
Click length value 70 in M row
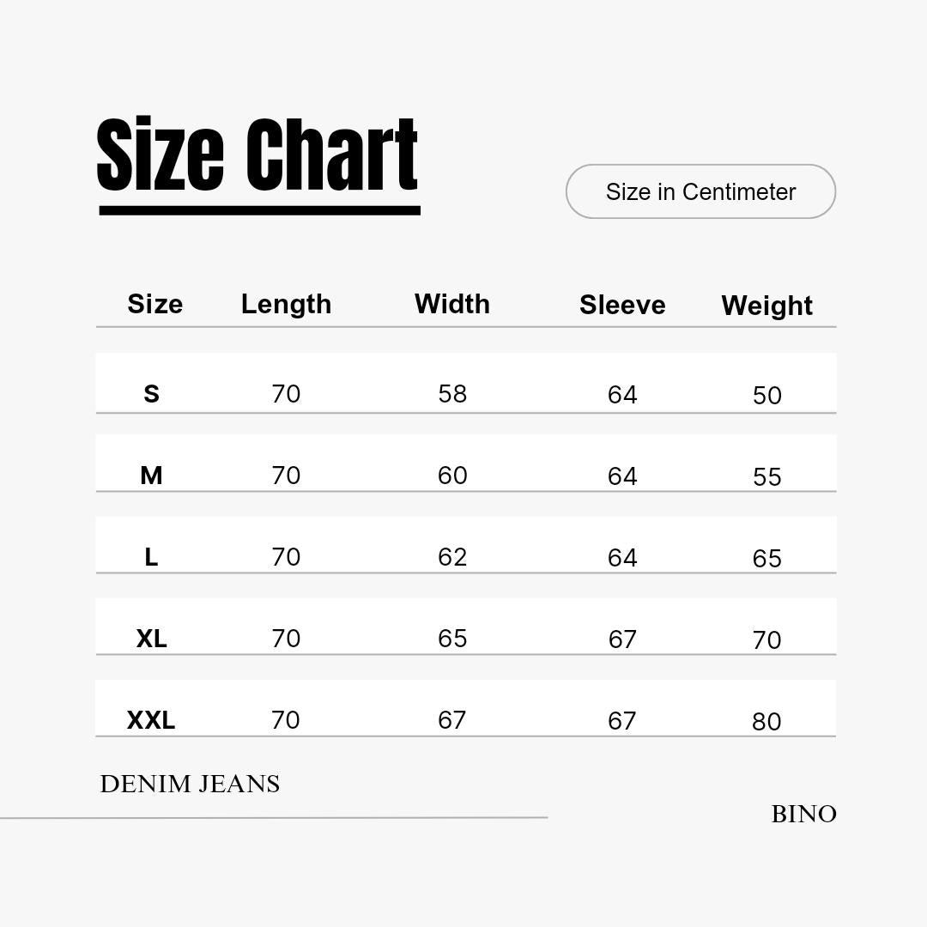(286, 476)
